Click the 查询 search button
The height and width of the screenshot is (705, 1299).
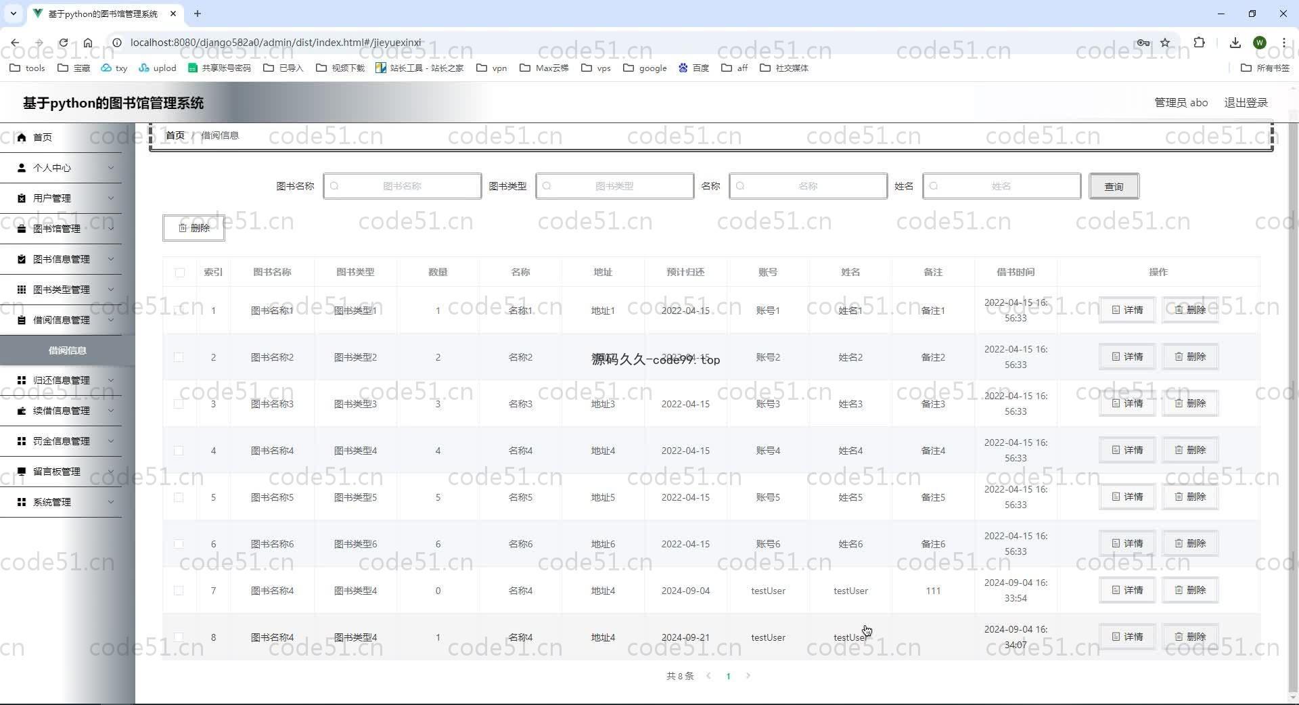1114,186
